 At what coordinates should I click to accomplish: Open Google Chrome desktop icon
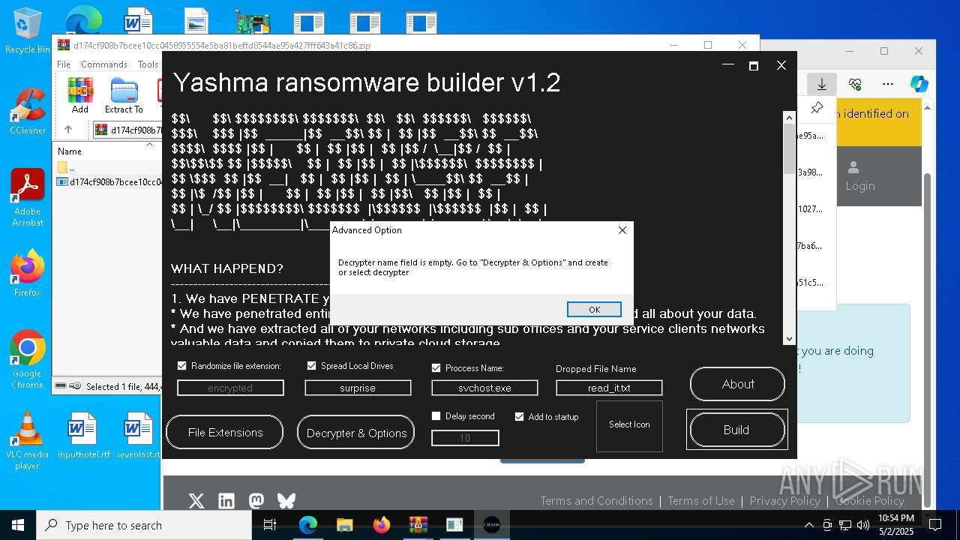[x=27, y=360]
